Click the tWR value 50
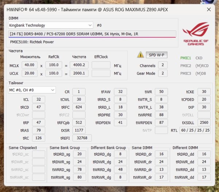Screen dimensions: 219x192 tap(161, 92)
